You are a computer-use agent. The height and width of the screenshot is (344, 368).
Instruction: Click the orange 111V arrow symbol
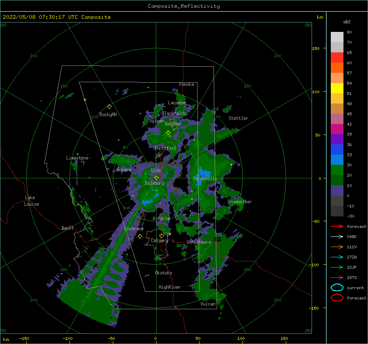337,247
